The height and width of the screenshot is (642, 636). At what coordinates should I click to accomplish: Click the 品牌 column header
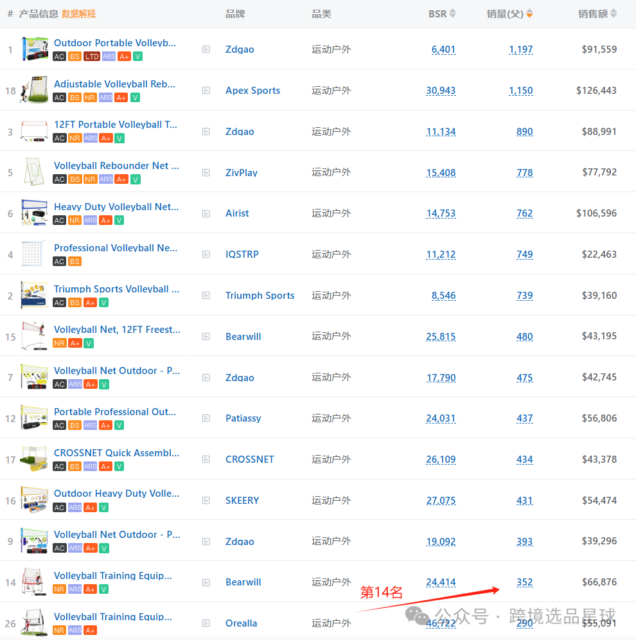pos(235,14)
